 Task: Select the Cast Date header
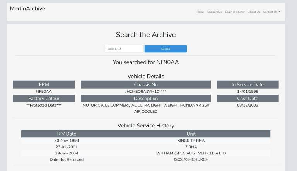[x=247, y=99]
